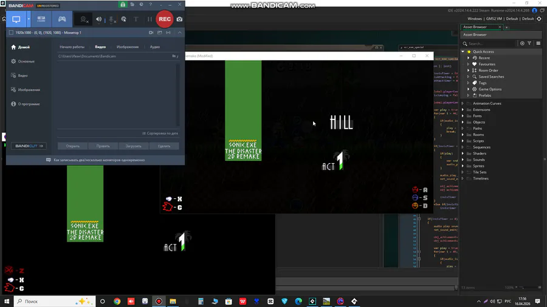The height and width of the screenshot is (307, 547).
Task: Tick the 1920x1080 Monitor 1 checkbox
Action: click(x=11, y=32)
